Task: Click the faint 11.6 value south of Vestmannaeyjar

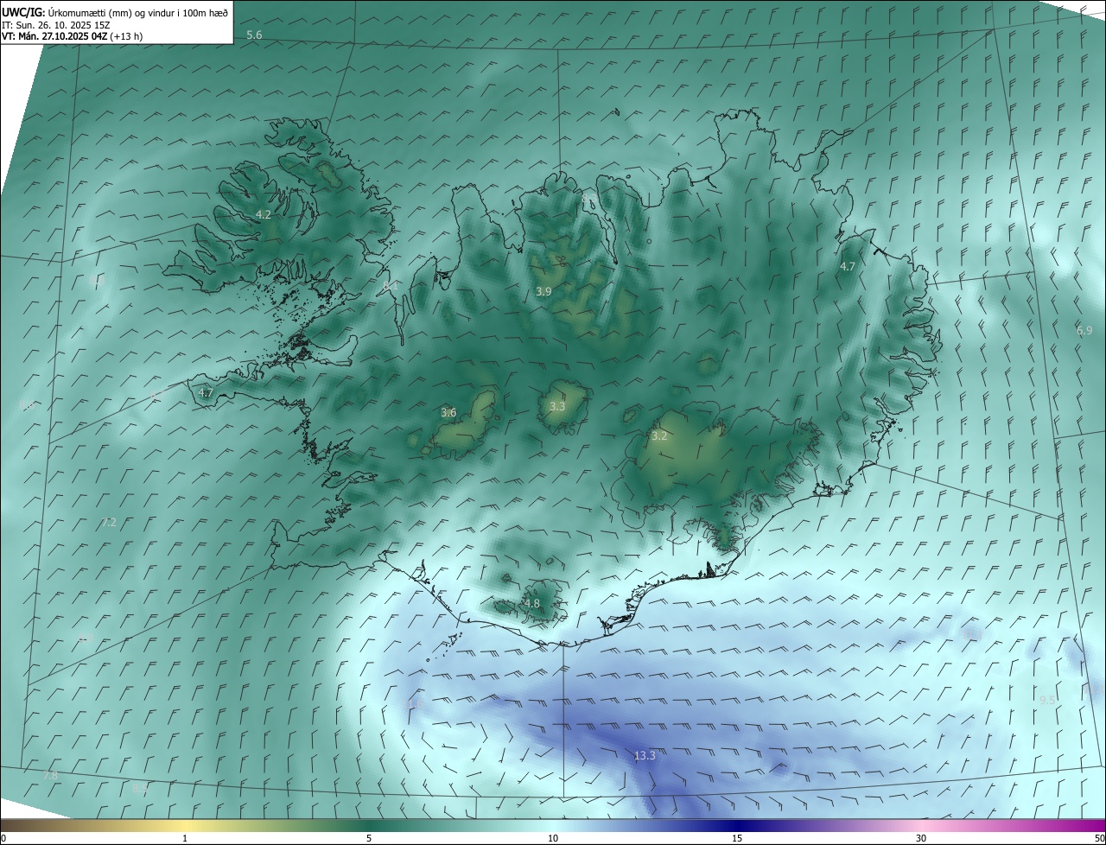Action: pyautogui.click(x=415, y=704)
